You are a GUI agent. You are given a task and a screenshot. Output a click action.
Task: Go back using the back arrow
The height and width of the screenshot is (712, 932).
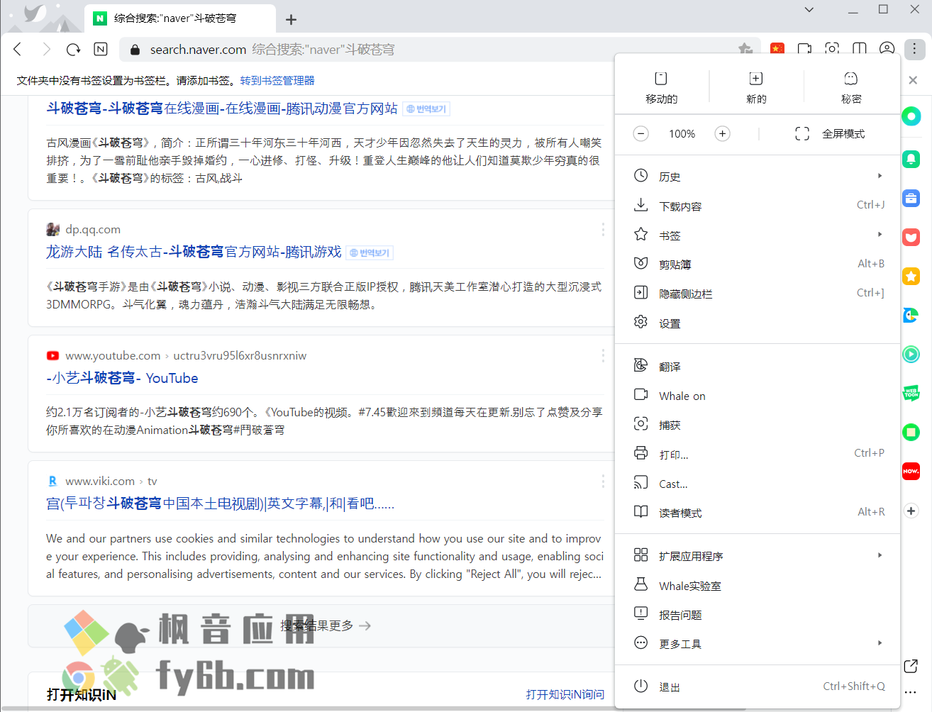pyautogui.click(x=18, y=49)
